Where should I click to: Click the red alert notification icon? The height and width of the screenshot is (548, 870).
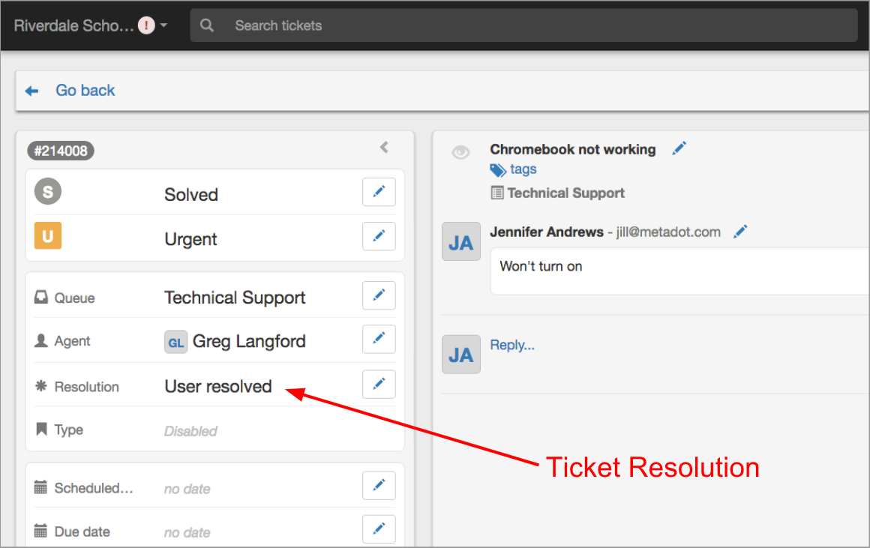(146, 25)
